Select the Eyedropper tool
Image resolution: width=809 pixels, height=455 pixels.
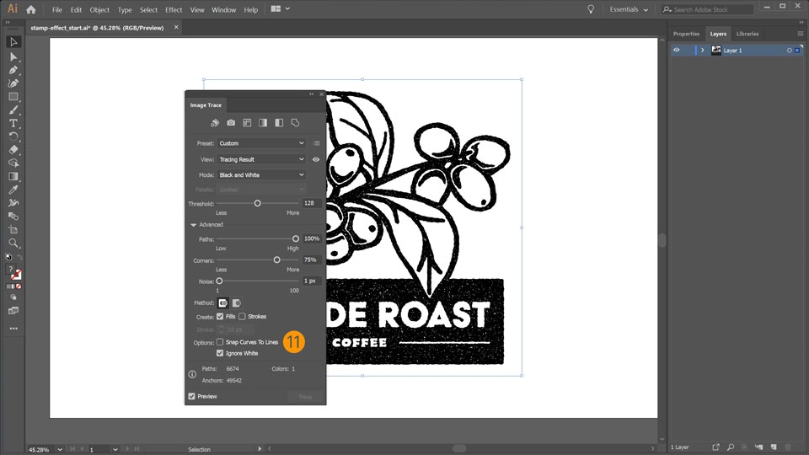click(x=13, y=190)
